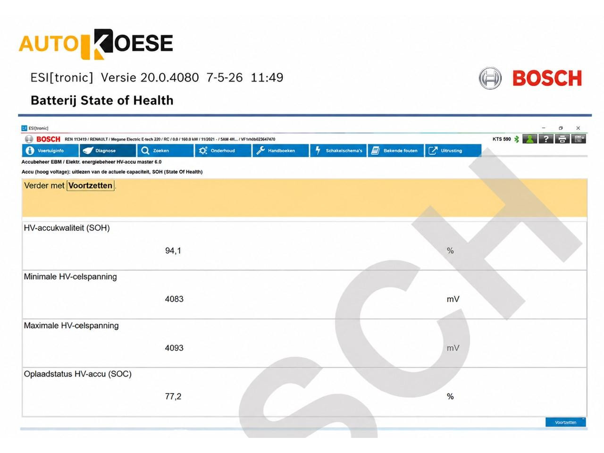
Task: Close the ESI[tronic] window
Action: coord(578,128)
